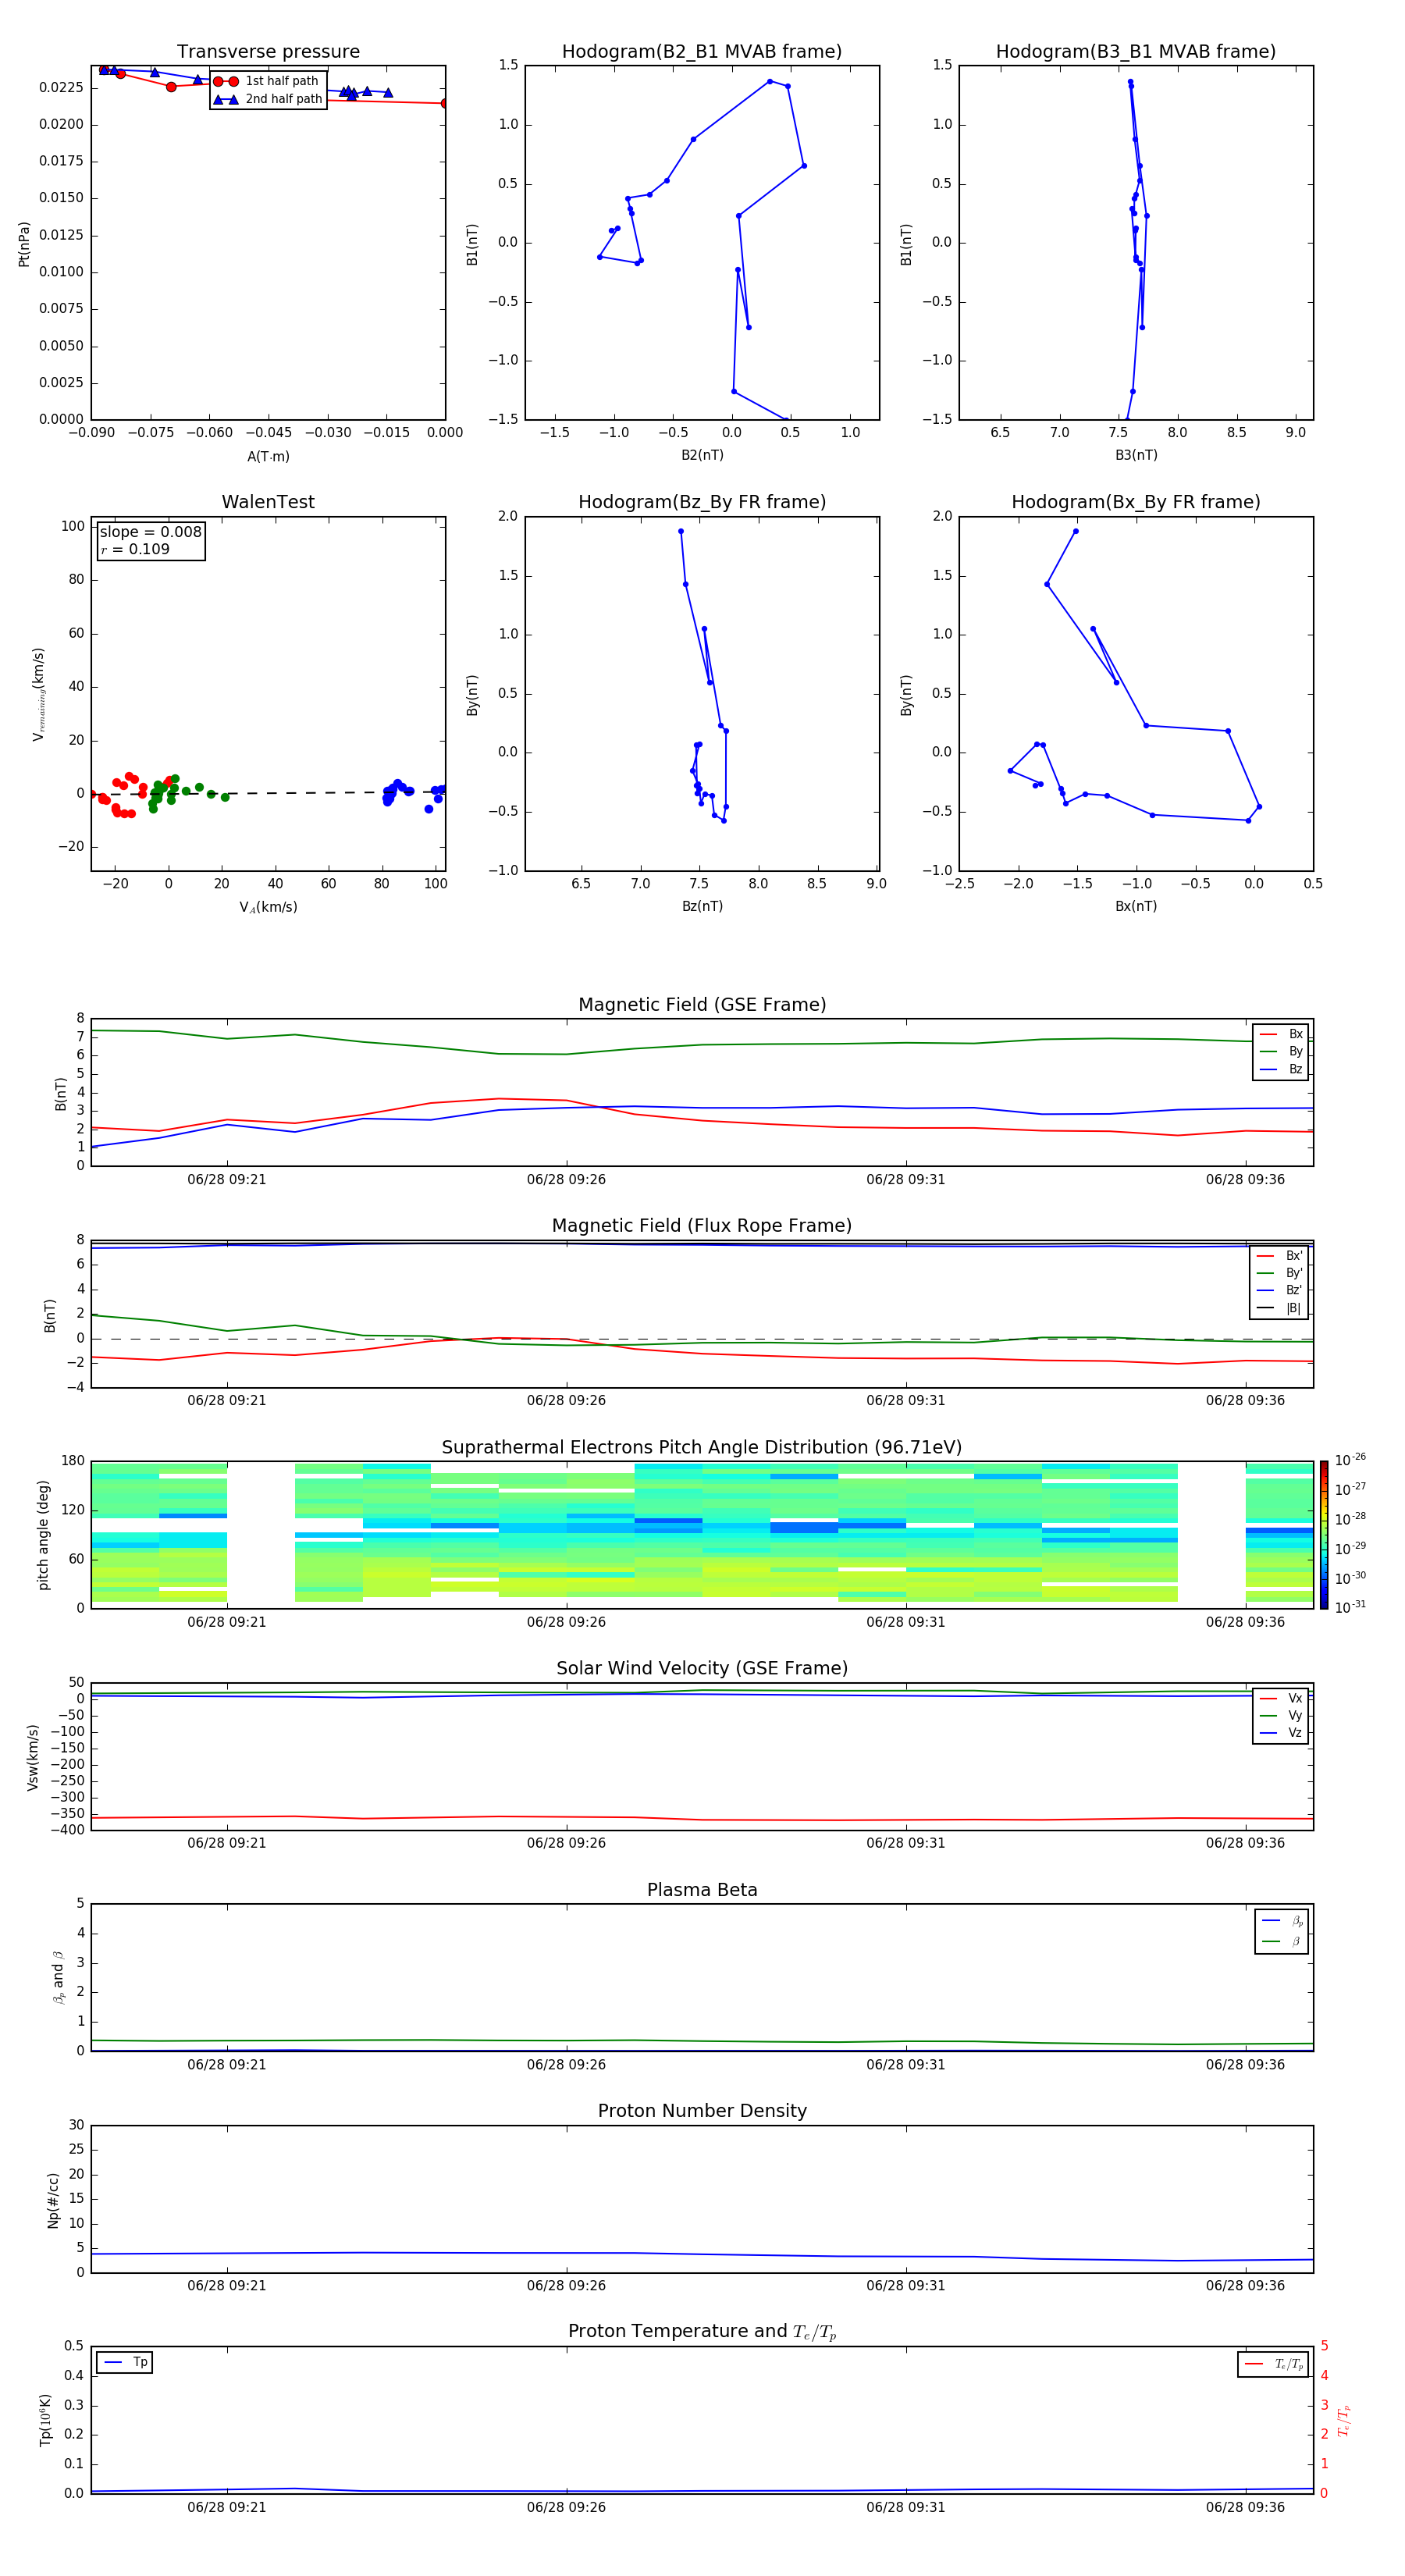1405x2576 pixels.
Task: Select the Suprathermal Electrons Pitch Angle Distribution title
Action: coord(702,1448)
